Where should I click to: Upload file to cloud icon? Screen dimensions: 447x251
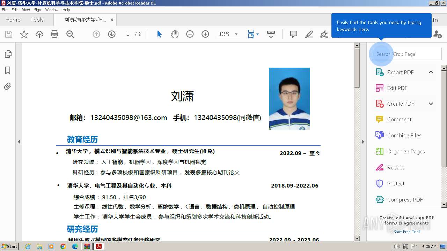point(39,34)
